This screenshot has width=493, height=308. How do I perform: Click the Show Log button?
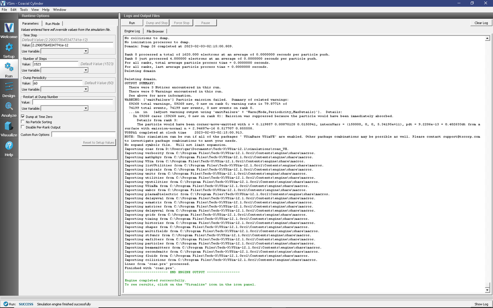(x=481, y=304)
